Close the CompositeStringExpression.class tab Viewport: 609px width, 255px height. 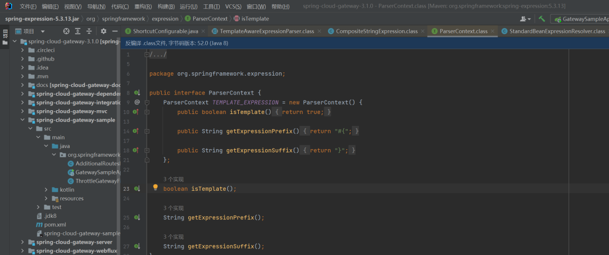click(422, 31)
